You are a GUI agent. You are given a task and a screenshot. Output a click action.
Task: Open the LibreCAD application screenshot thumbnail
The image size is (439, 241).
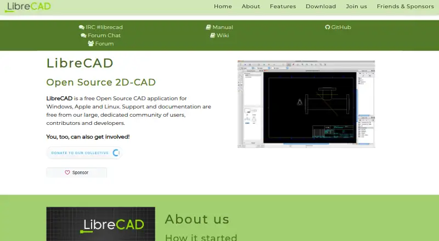tap(306, 104)
